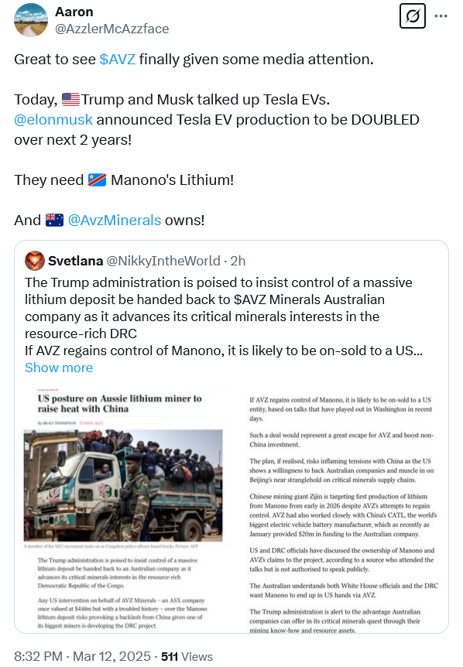This screenshot has height=667, width=463.
Task: Open Svetlana's small avatar in quoted post
Action: [35, 261]
